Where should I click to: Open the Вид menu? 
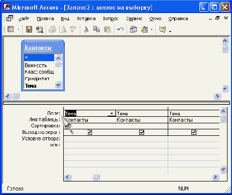(65, 19)
